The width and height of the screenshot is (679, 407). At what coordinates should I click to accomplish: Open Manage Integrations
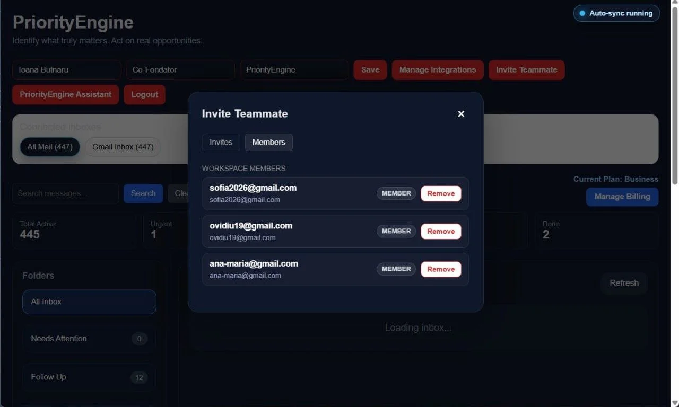point(438,70)
